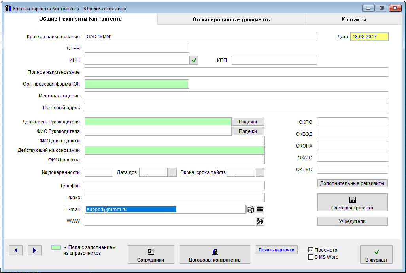Go to previous record with left arrow

[x=15, y=250]
